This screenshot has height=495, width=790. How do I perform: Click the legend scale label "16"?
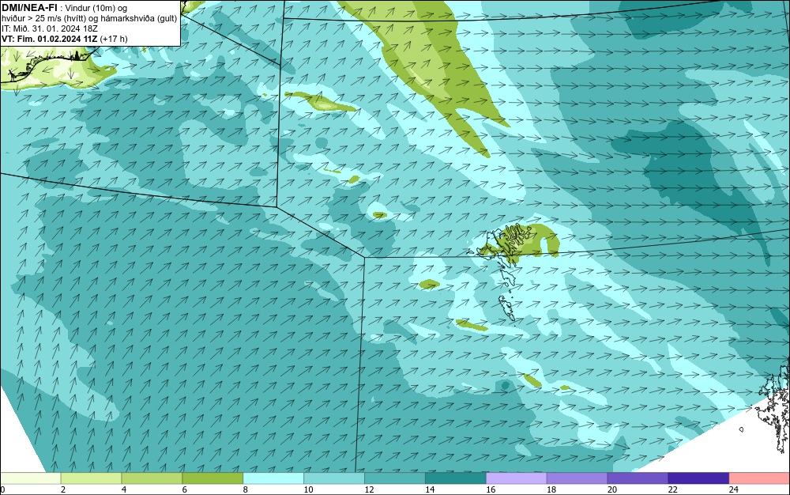click(491, 489)
